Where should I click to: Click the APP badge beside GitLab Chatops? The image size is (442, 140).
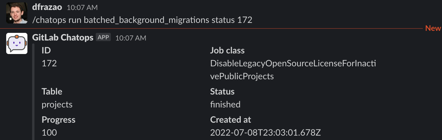103,38
